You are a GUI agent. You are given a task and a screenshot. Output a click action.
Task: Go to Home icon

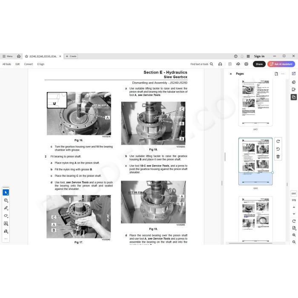point(19,56)
